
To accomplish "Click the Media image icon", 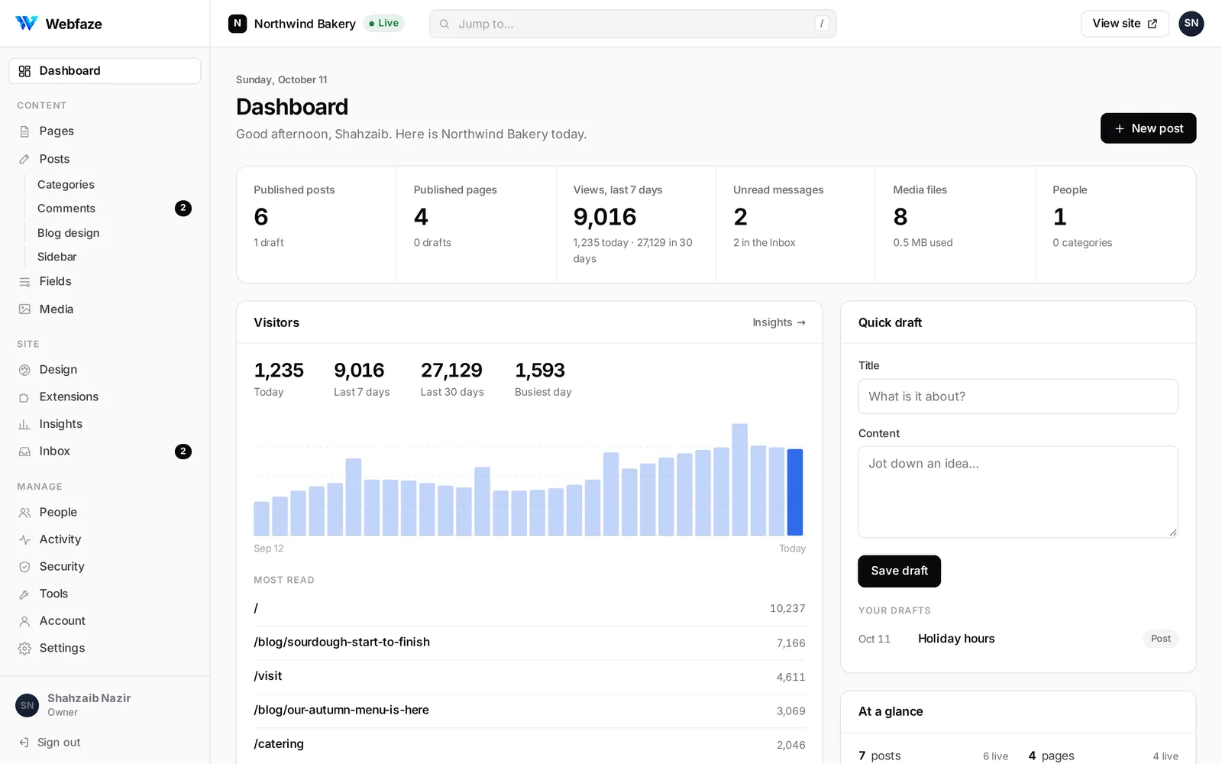I will coord(24,309).
